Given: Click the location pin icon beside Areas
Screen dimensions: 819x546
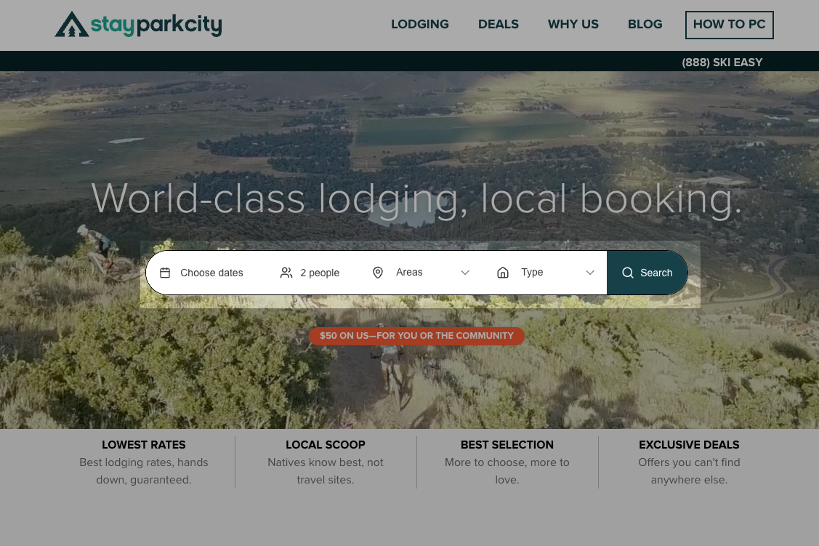Looking at the screenshot, I should [x=378, y=273].
